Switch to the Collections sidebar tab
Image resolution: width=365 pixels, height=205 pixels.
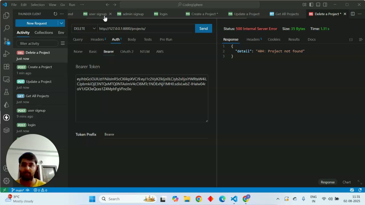(x=44, y=32)
